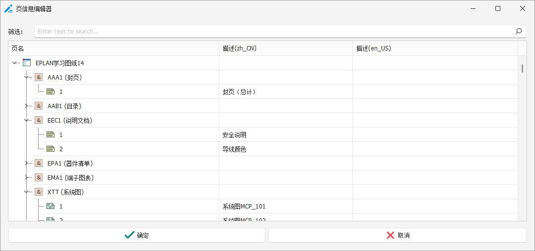Screen dimensions: 535x251
Task: Cancel with the 取消 button
Action: pos(397,235)
